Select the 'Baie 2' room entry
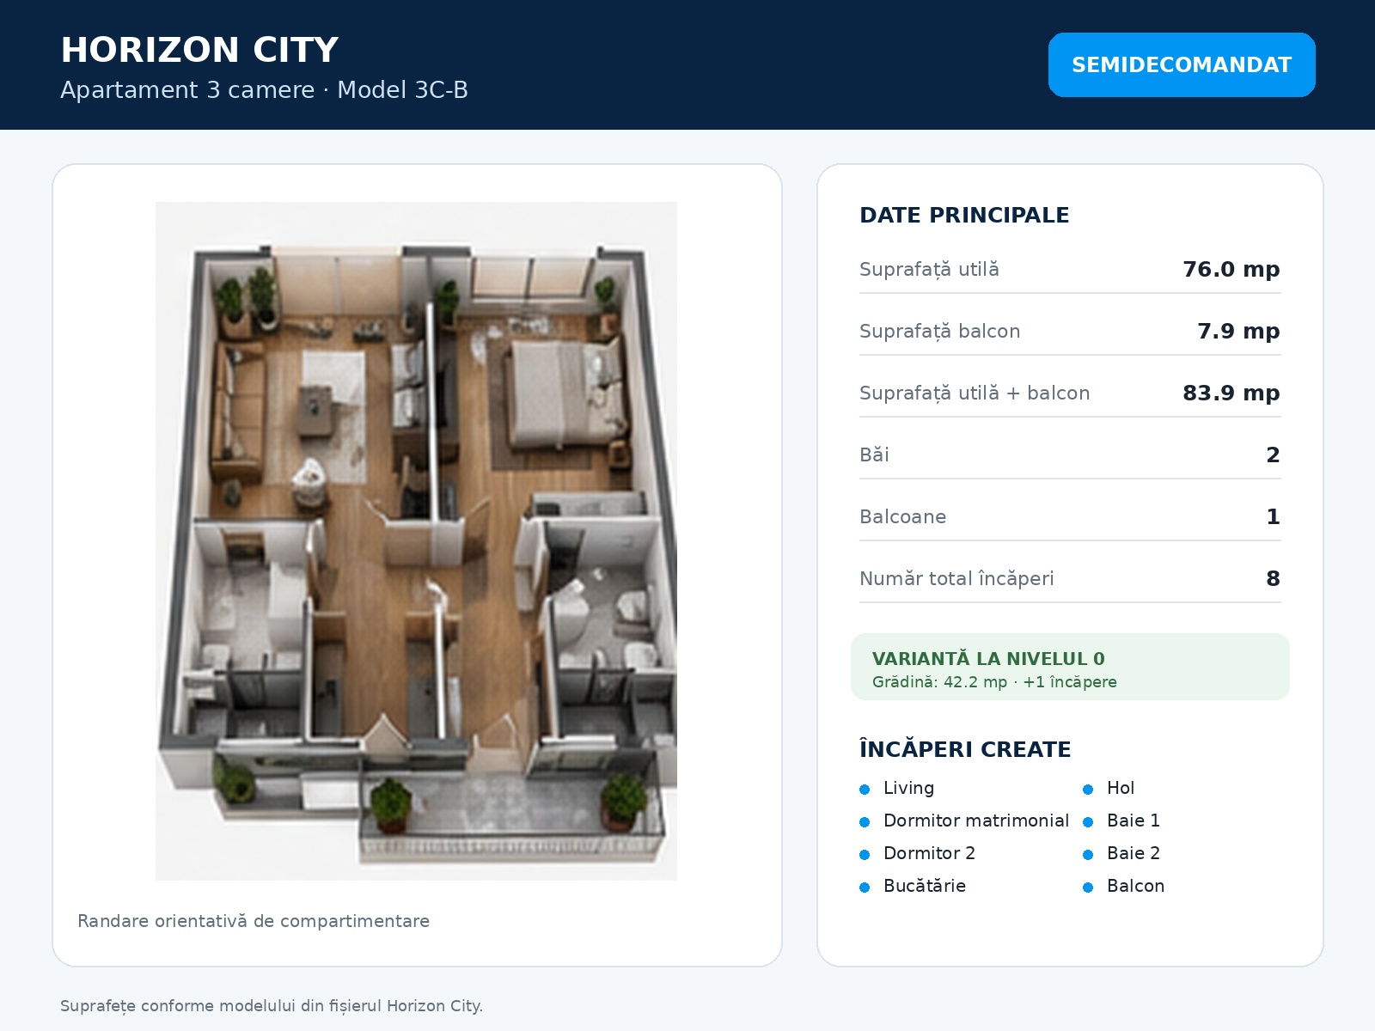Viewport: 1375px width, 1031px height. coord(1134,854)
